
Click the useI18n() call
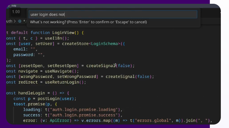tap(54, 38)
